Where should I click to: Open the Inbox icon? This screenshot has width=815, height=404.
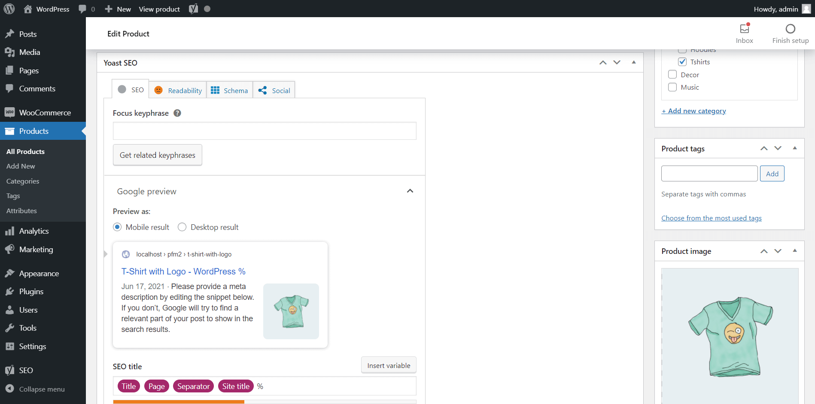coord(745,28)
